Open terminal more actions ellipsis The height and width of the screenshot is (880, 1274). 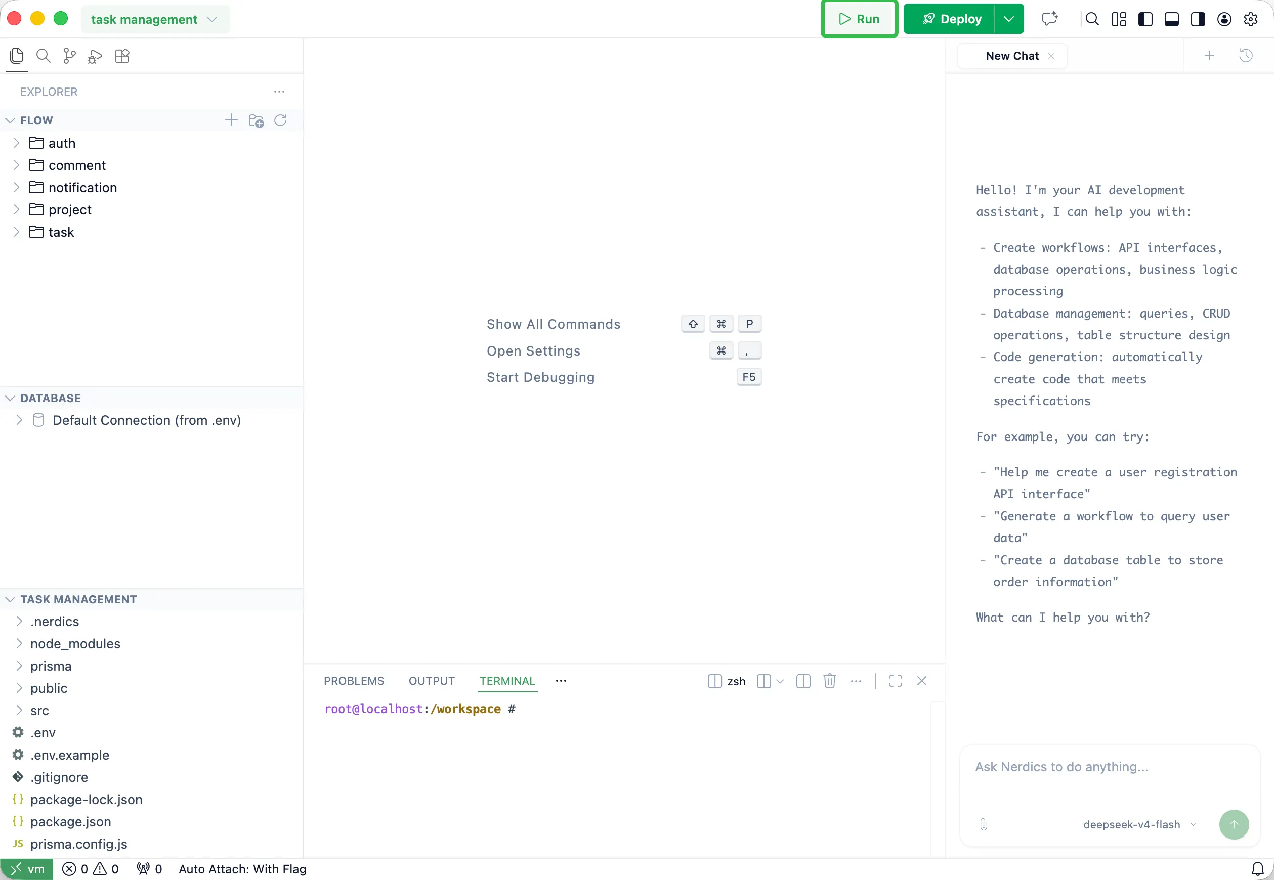(856, 682)
